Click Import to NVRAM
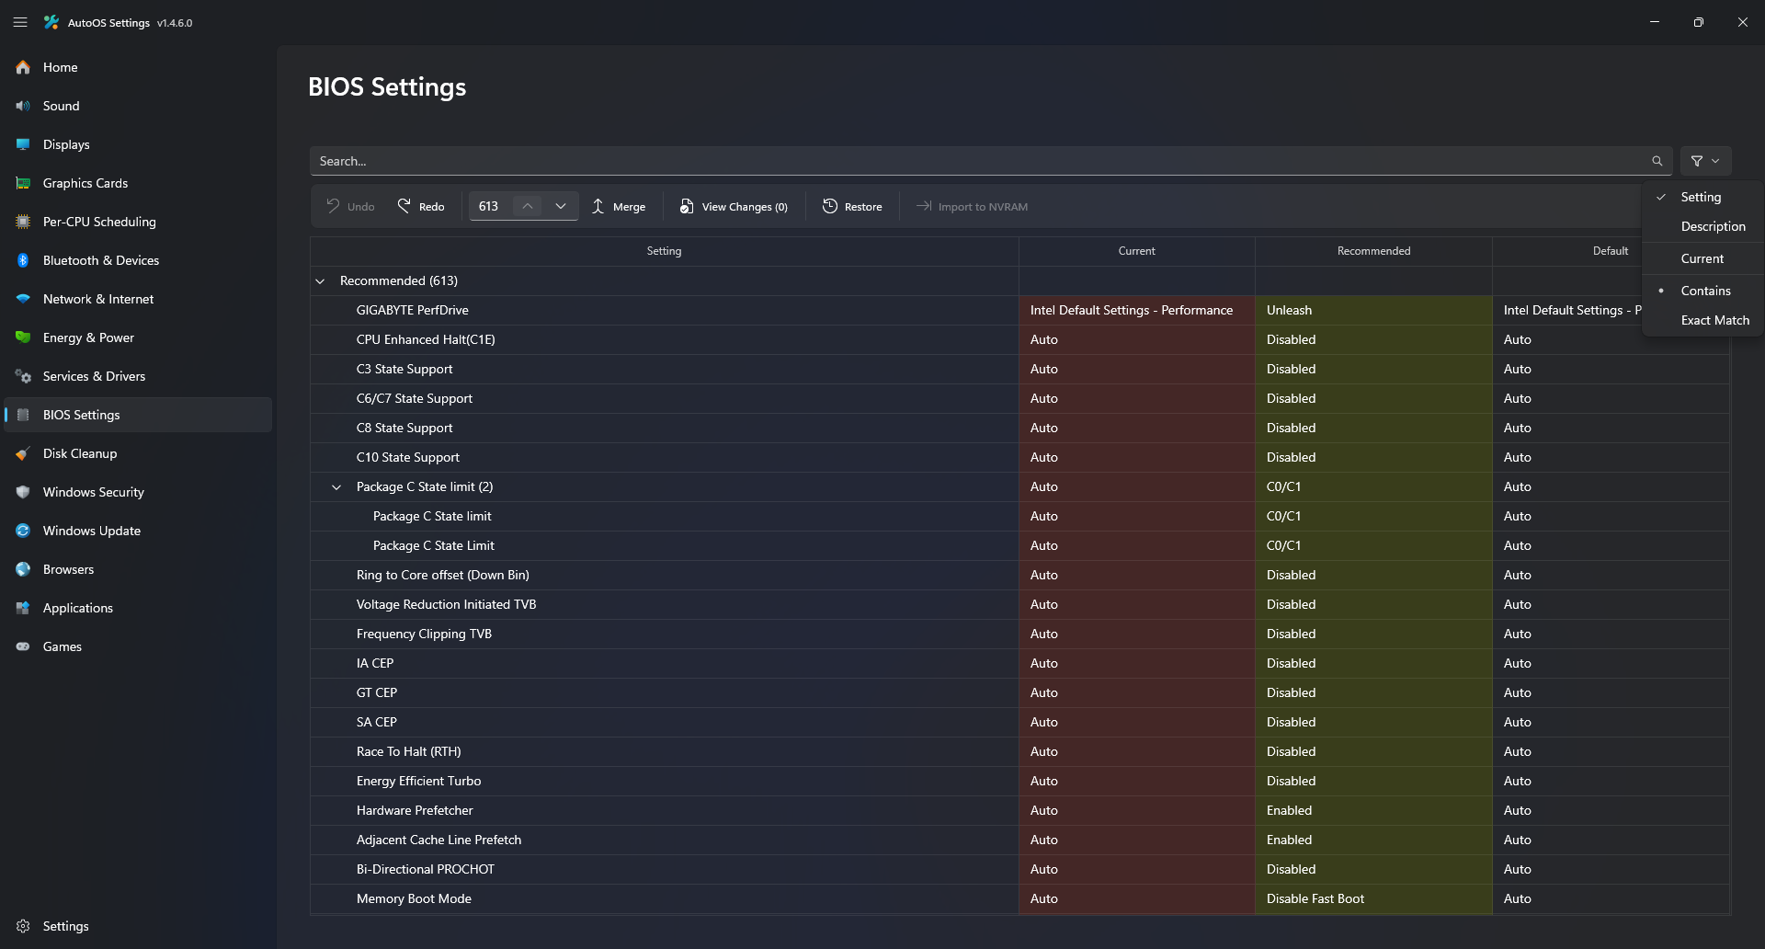 (972, 206)
